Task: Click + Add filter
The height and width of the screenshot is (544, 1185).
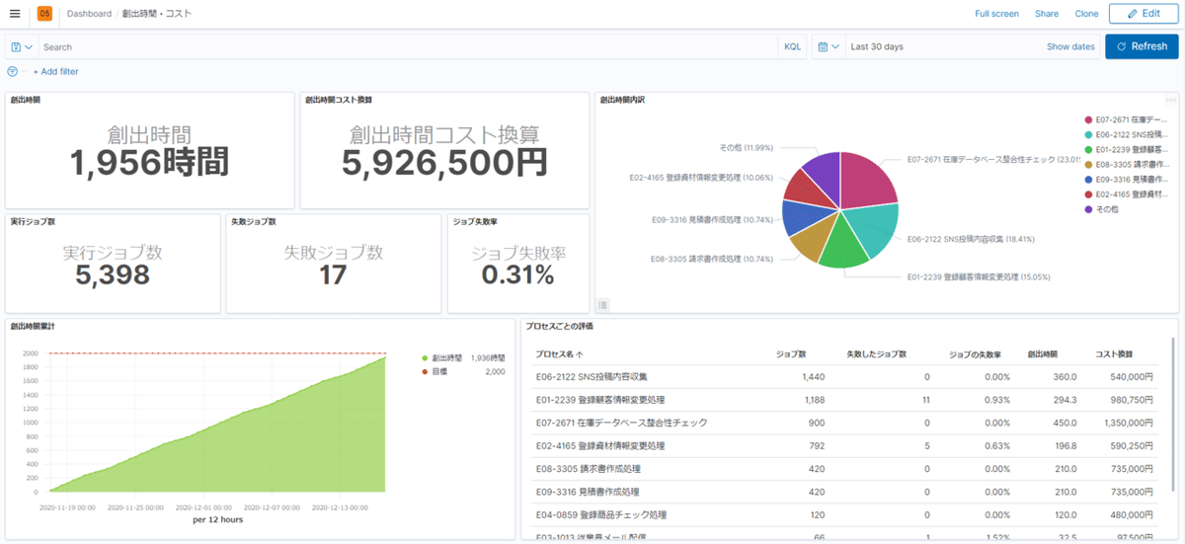Action: pos(55,71)
